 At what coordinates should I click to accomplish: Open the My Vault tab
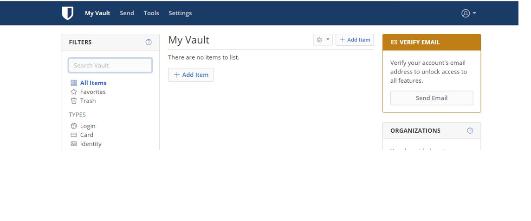[x=97, y=13]
